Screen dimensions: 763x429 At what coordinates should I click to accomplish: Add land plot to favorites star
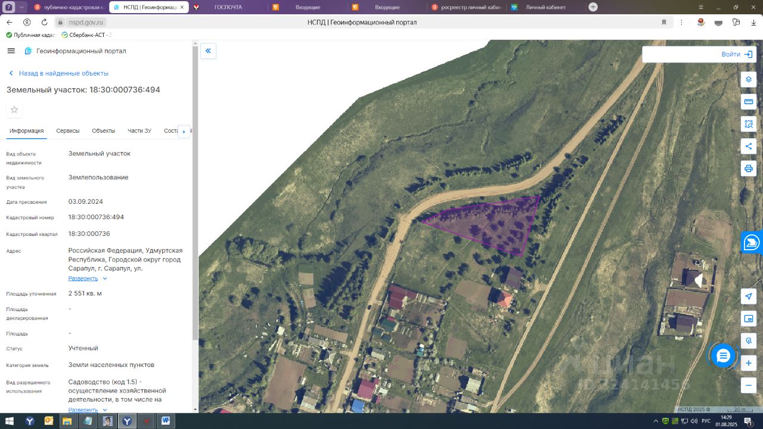14,110
